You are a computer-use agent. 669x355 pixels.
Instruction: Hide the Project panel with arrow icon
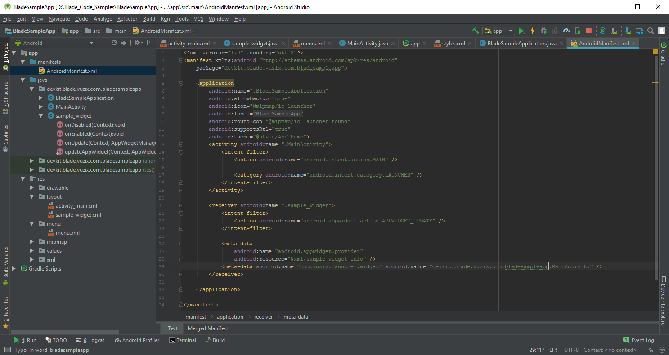point(150,43)
